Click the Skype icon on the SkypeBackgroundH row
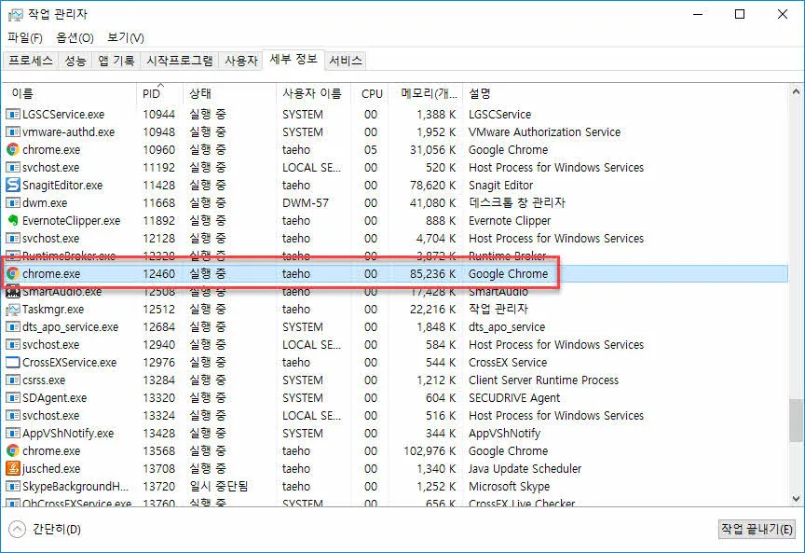805x553 pixels. point(11,486)
